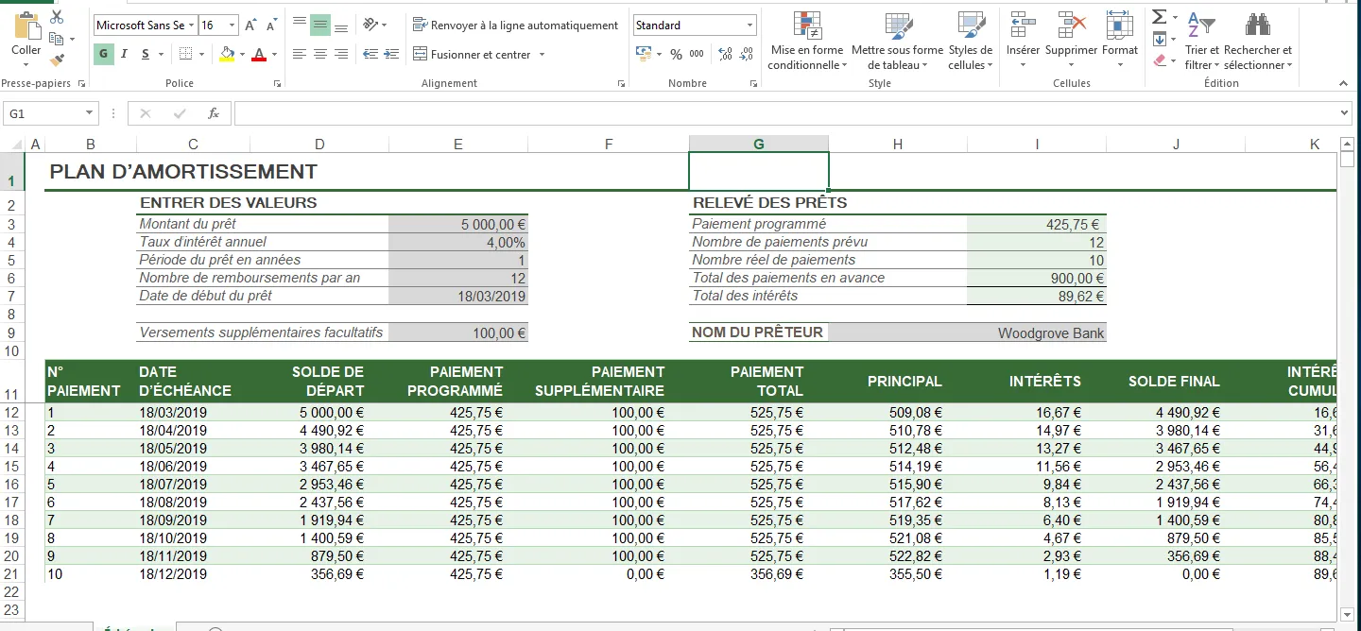Toggle Renvoyer à la ligne automatiquement
The image size is (1361, 631).
pos(515,26)
